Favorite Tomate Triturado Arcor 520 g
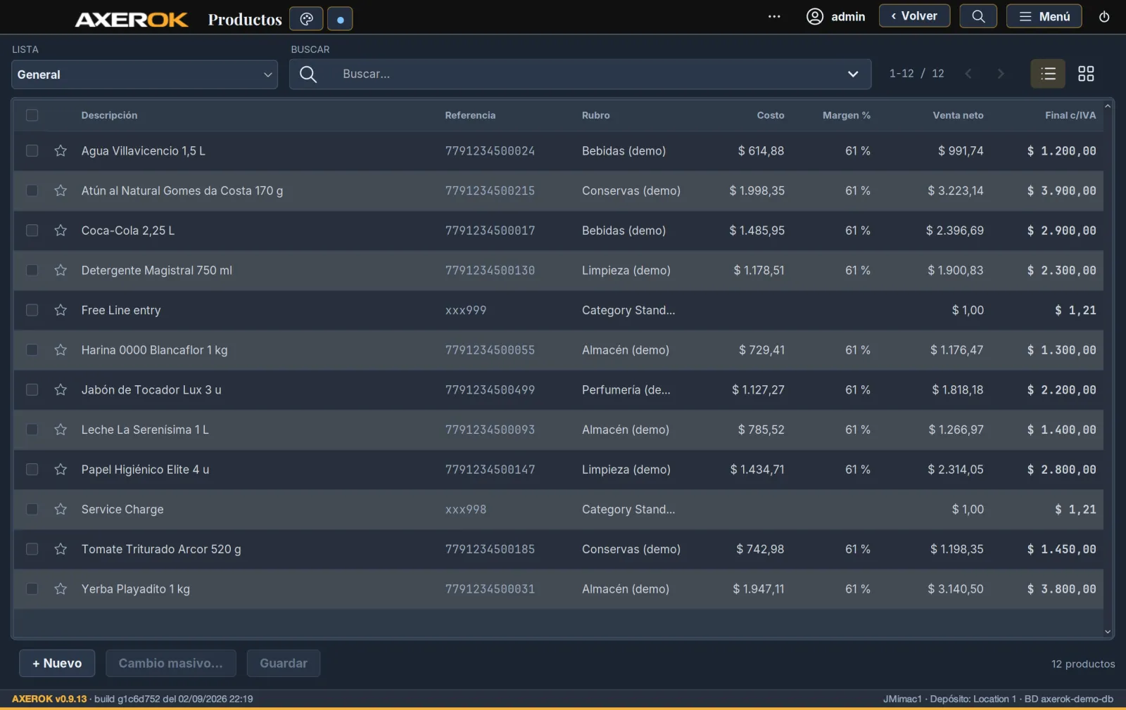Viewport: 1126px width, 710px height. click(x=61, y=549)
